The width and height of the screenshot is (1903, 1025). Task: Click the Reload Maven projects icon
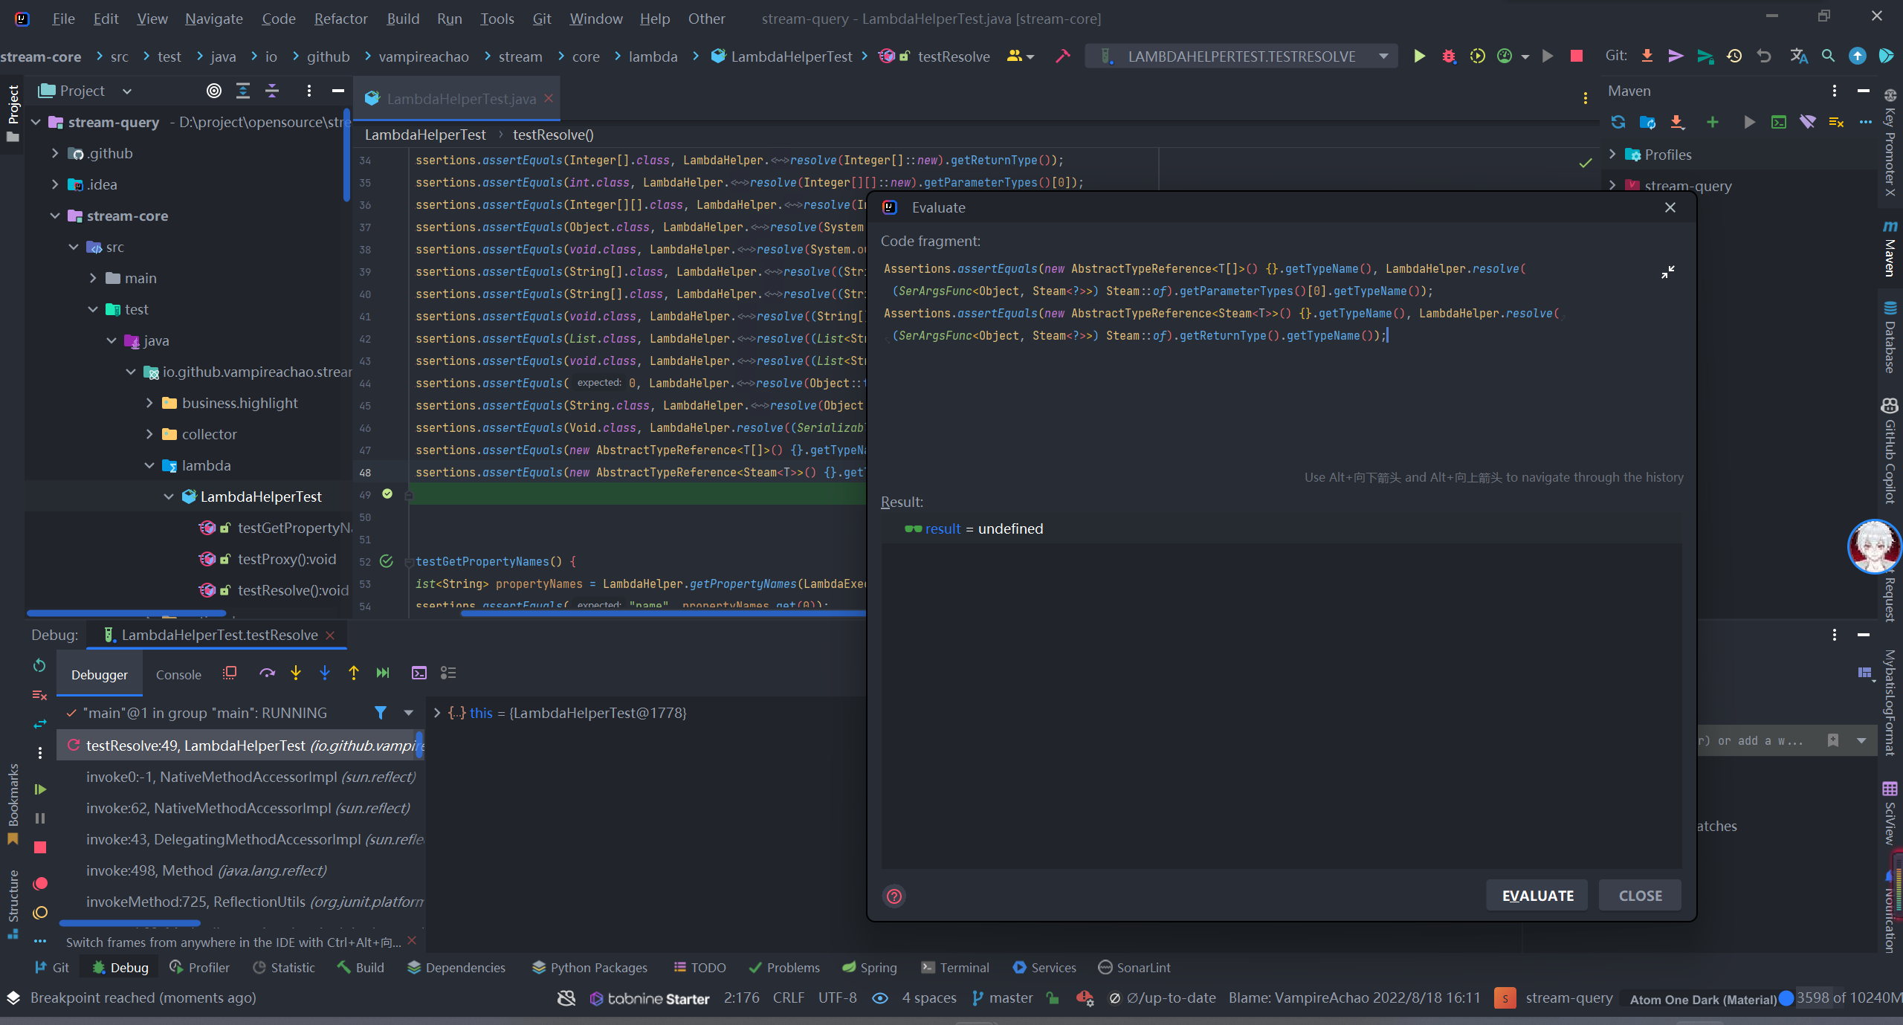tap(1618, 123)
